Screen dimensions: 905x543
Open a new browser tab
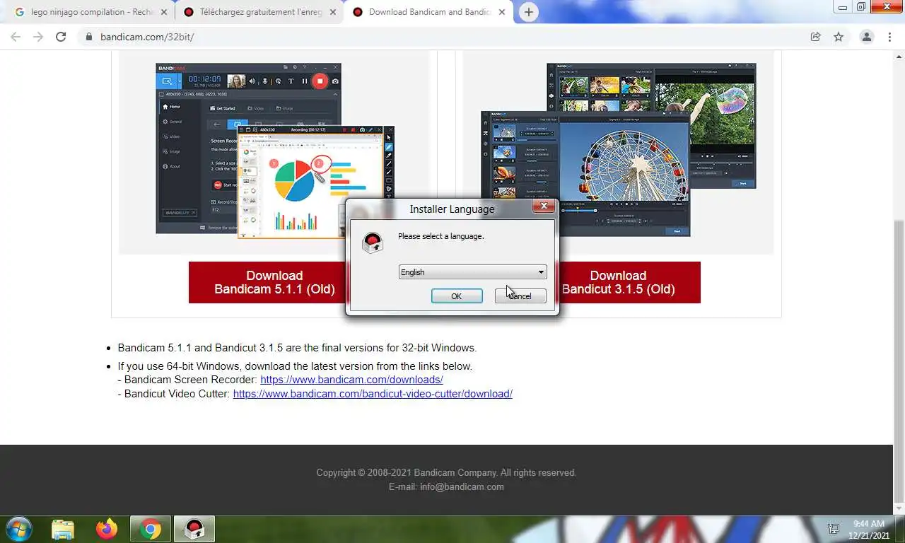coord(528,12)
